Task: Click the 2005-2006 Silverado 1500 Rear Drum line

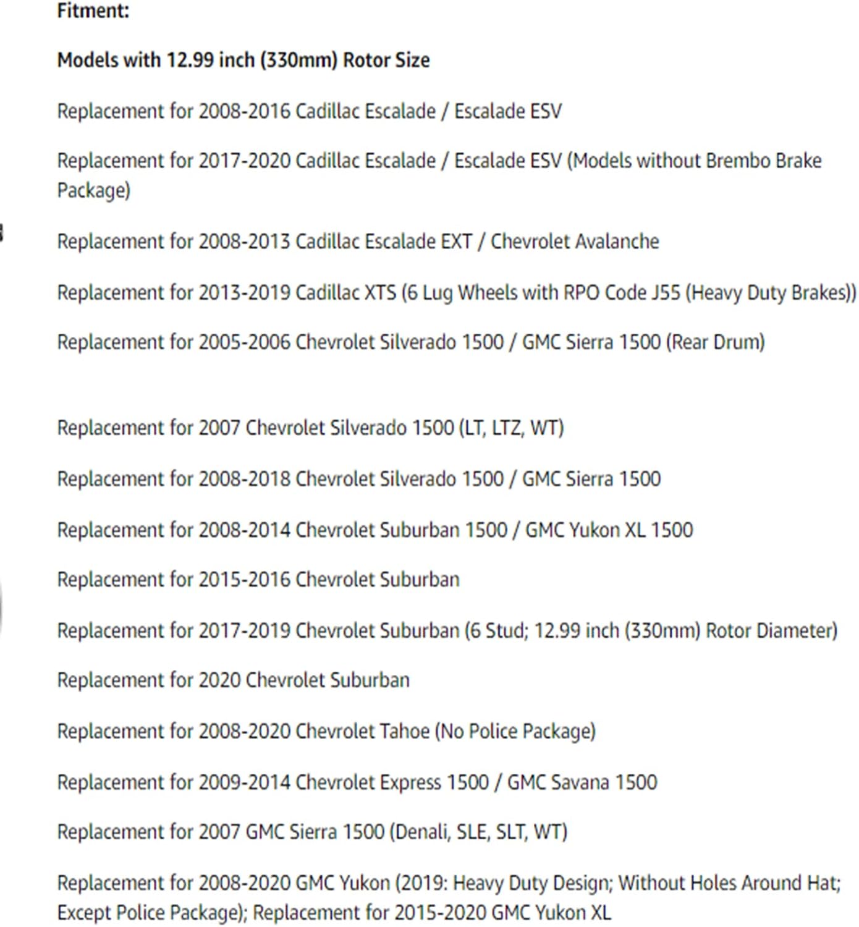Action: [411, 342]
